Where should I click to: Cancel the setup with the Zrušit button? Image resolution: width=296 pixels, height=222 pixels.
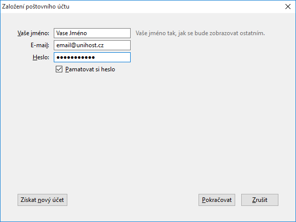click(x=260, y=200)
